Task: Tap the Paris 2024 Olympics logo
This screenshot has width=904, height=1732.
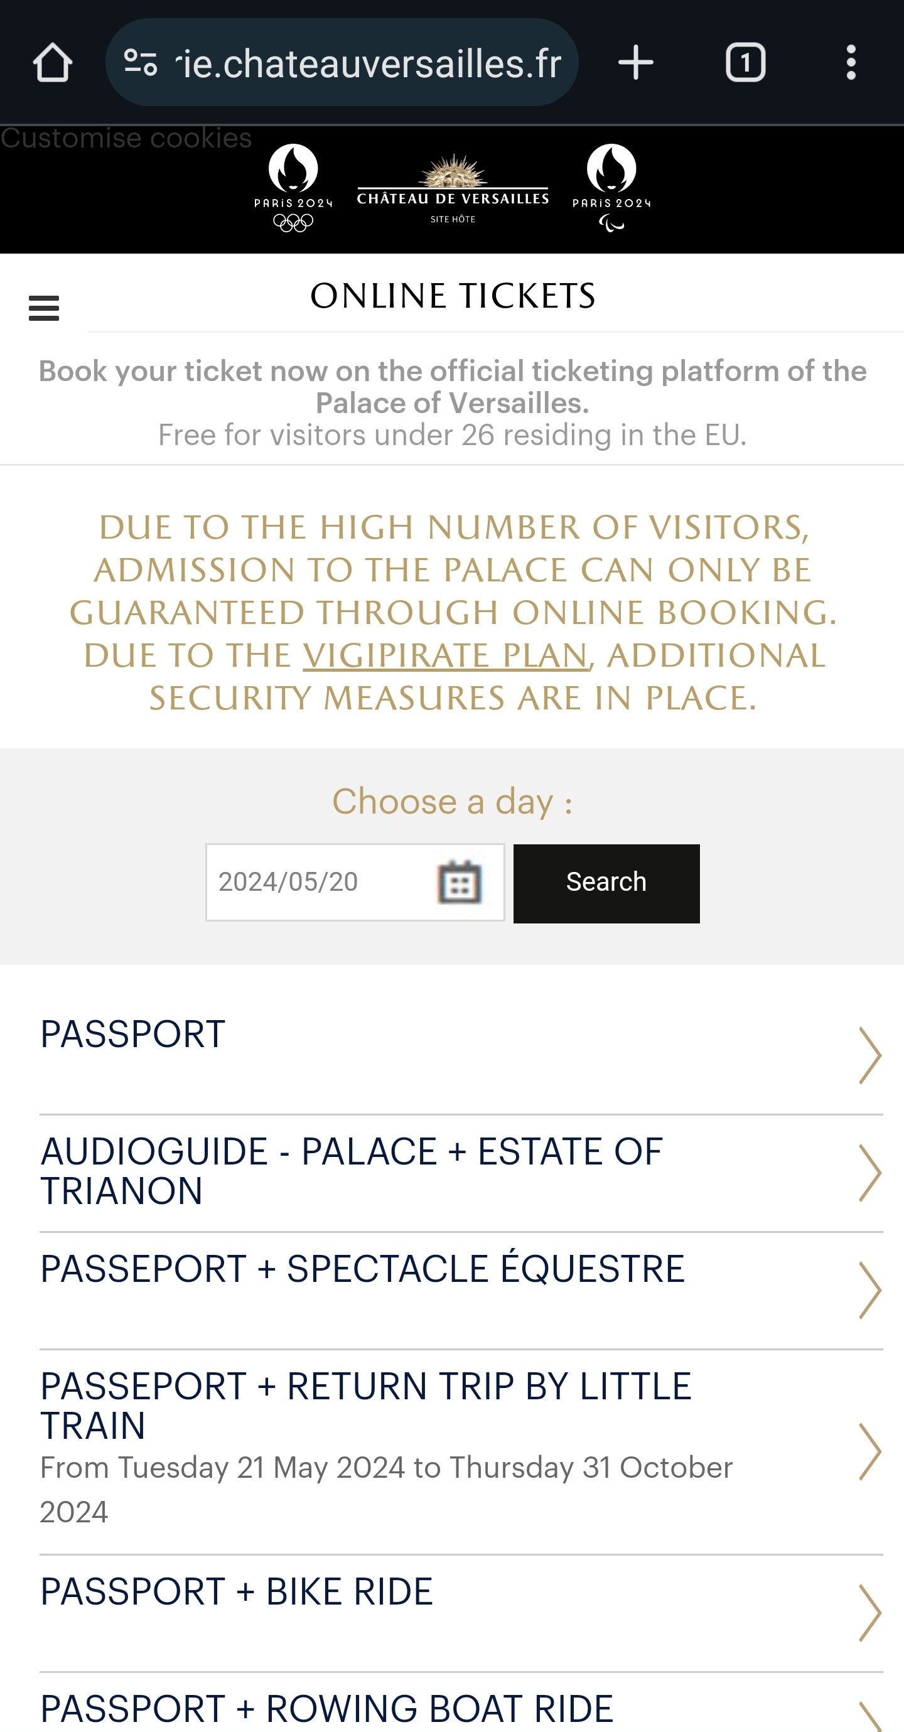Action: coord(293,188)
